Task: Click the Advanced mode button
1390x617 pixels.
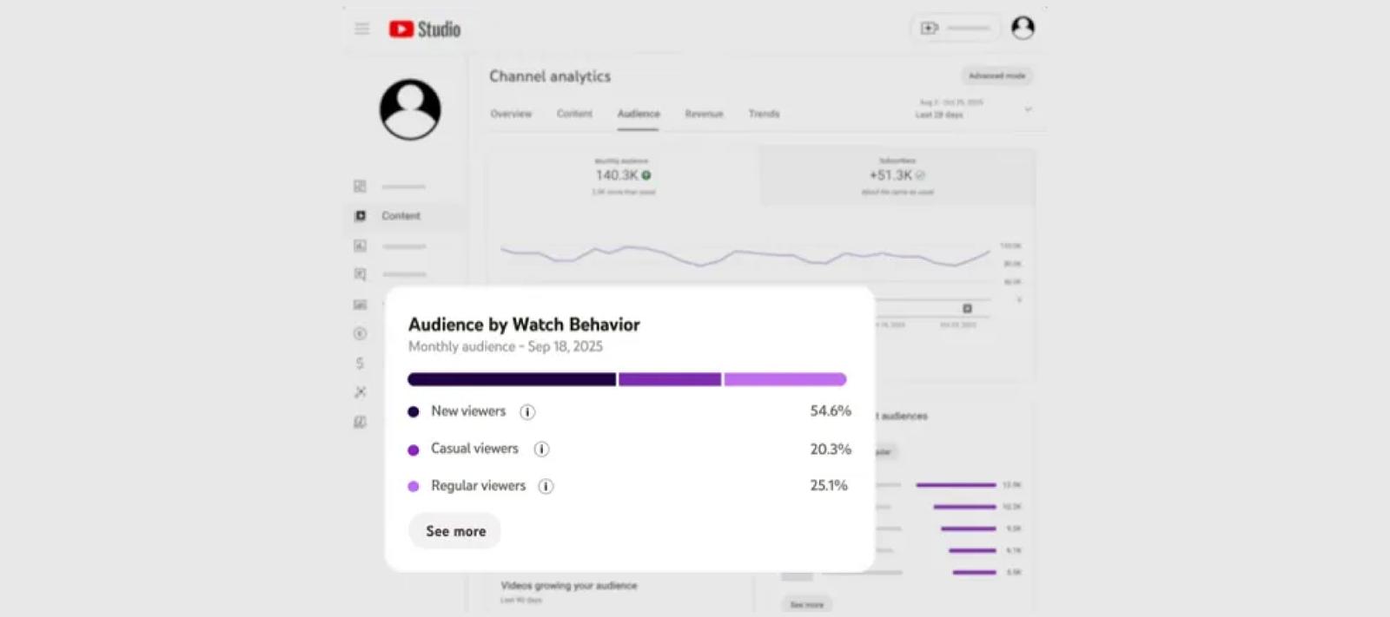Action: click(x=996, y=75)
